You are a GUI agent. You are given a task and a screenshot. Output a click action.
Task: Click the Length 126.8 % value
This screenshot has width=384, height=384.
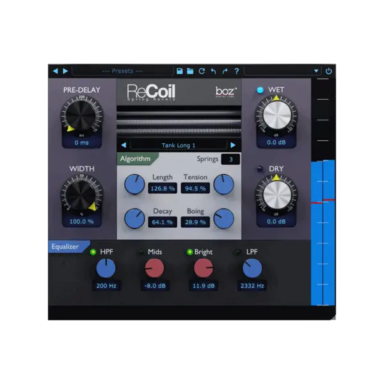tap(163, 188)
